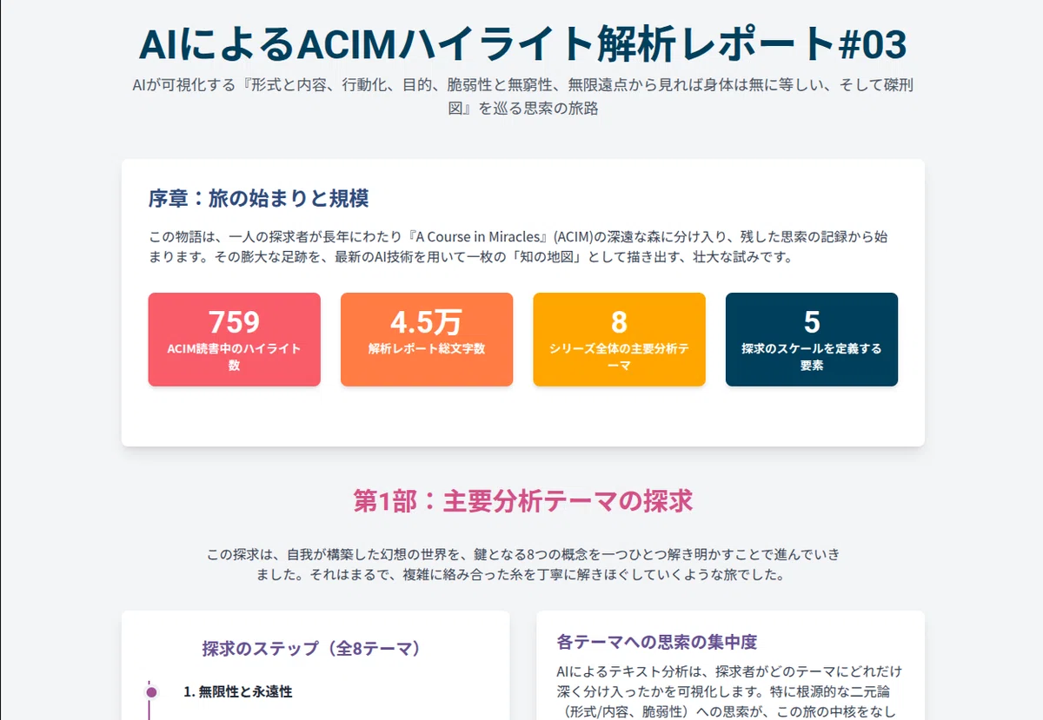Select the red 759 highlights stat card
1043x720 pixels.
[234, 340]
